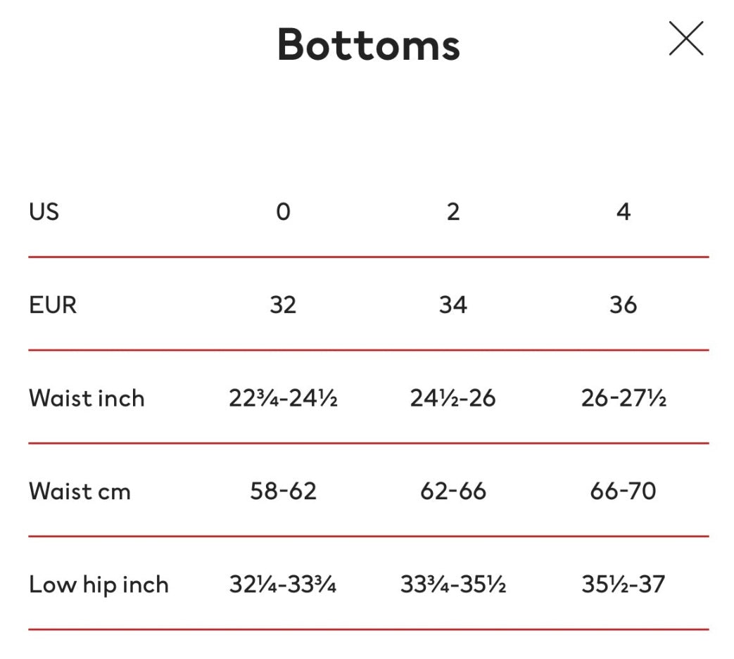This screenshot has height=659, width=734.
Task: Click waist inch value 26-27½
Action: pyautogui.click(x=624, y=398)
